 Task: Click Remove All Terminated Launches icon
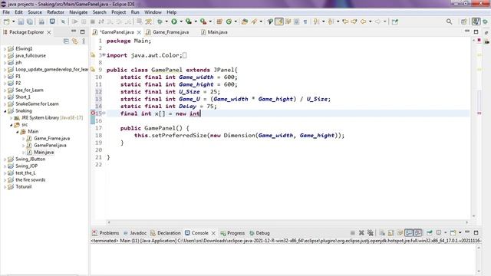(x=370, y=233)
